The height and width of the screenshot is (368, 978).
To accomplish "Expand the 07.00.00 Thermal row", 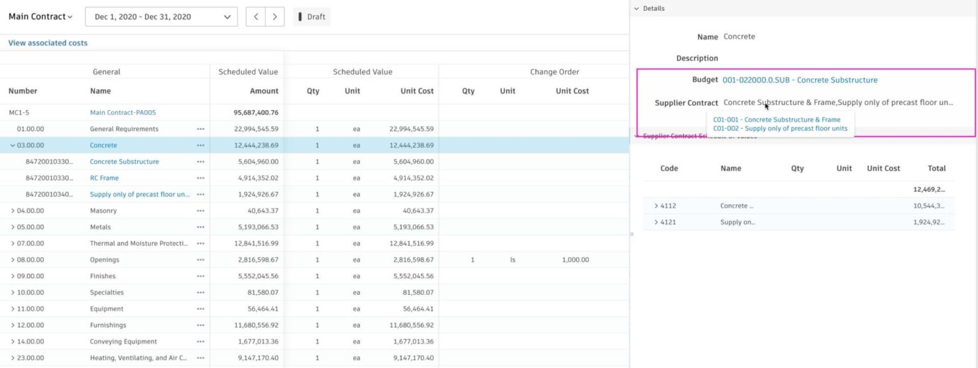I will click(x=13, y=243).
